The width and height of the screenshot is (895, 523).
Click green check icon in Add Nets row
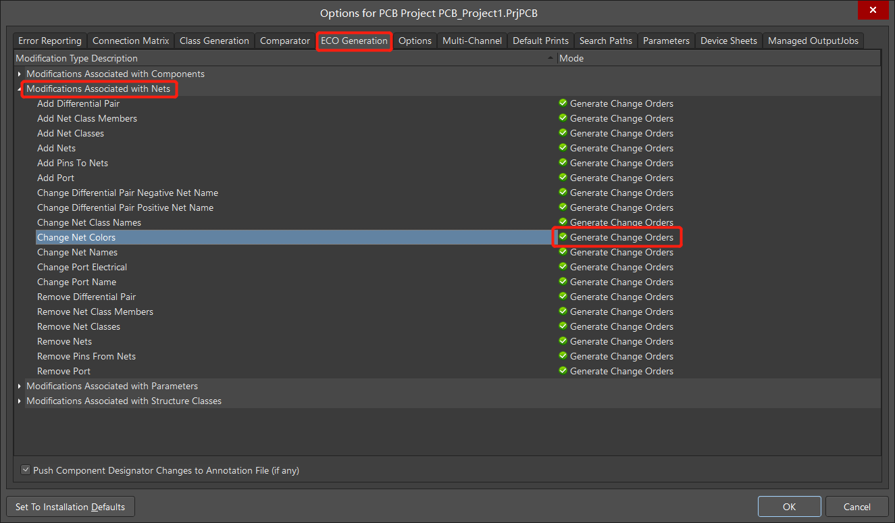click(563, 148)
